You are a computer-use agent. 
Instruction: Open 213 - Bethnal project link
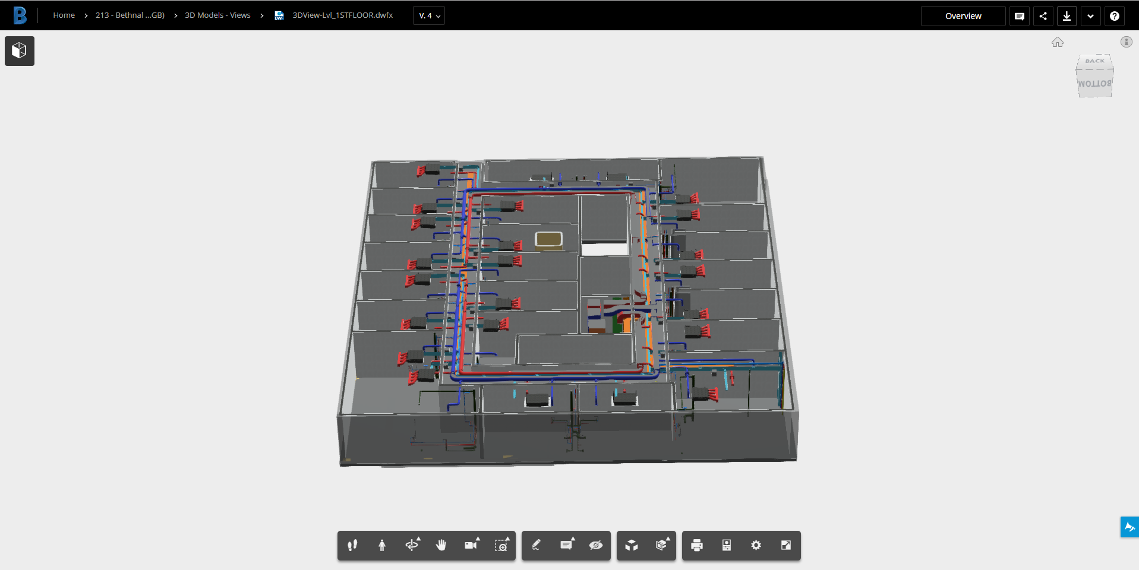click(x=130, y=15)
